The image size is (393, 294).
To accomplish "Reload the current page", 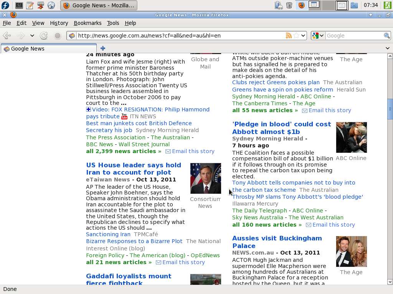I will click(44, 36).
